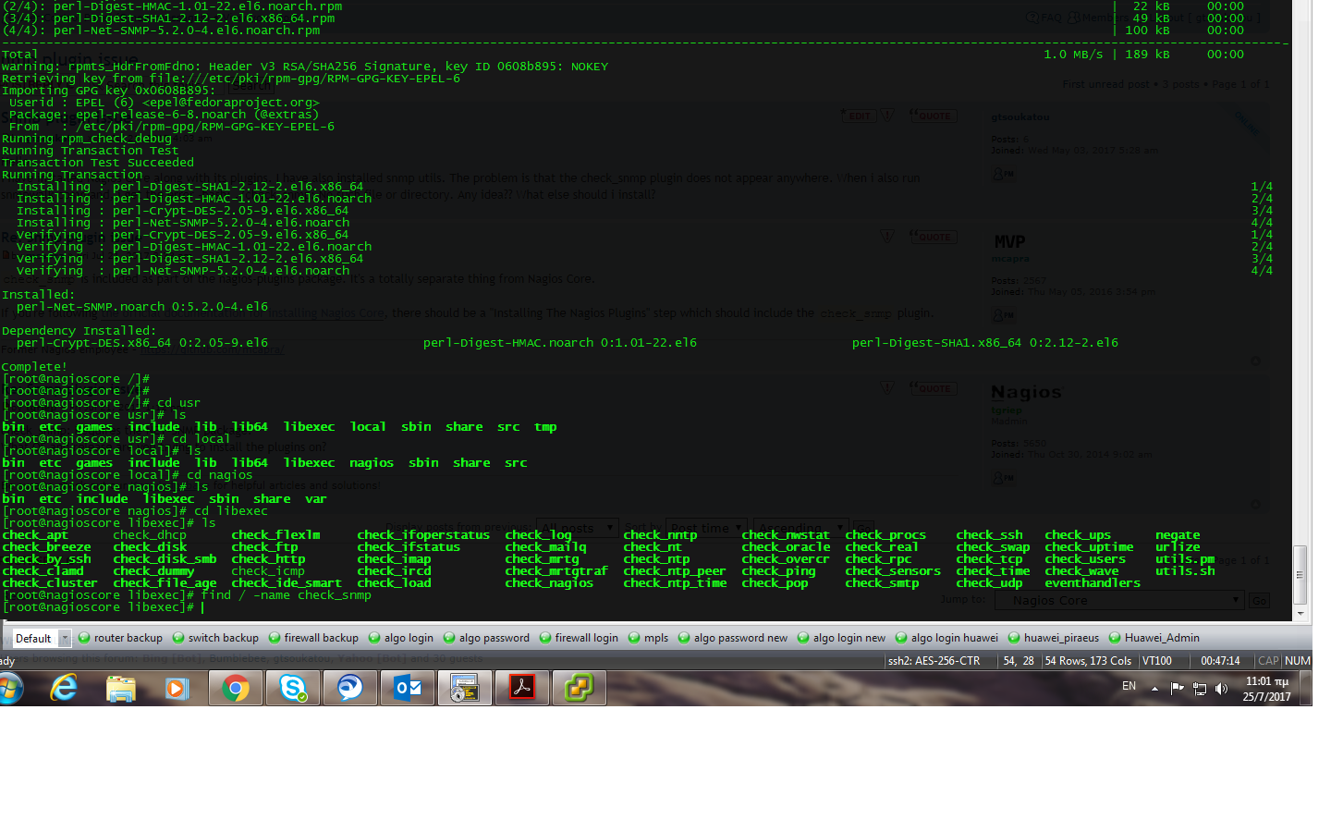This screenshot has height=832, width=1331.
Task: Open the Default button bar dropdown
Action: 65,638
